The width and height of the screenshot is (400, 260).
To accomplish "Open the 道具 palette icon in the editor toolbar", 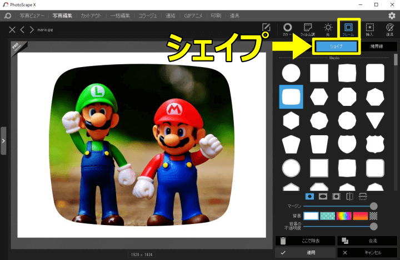I will [x=389, y=29].
